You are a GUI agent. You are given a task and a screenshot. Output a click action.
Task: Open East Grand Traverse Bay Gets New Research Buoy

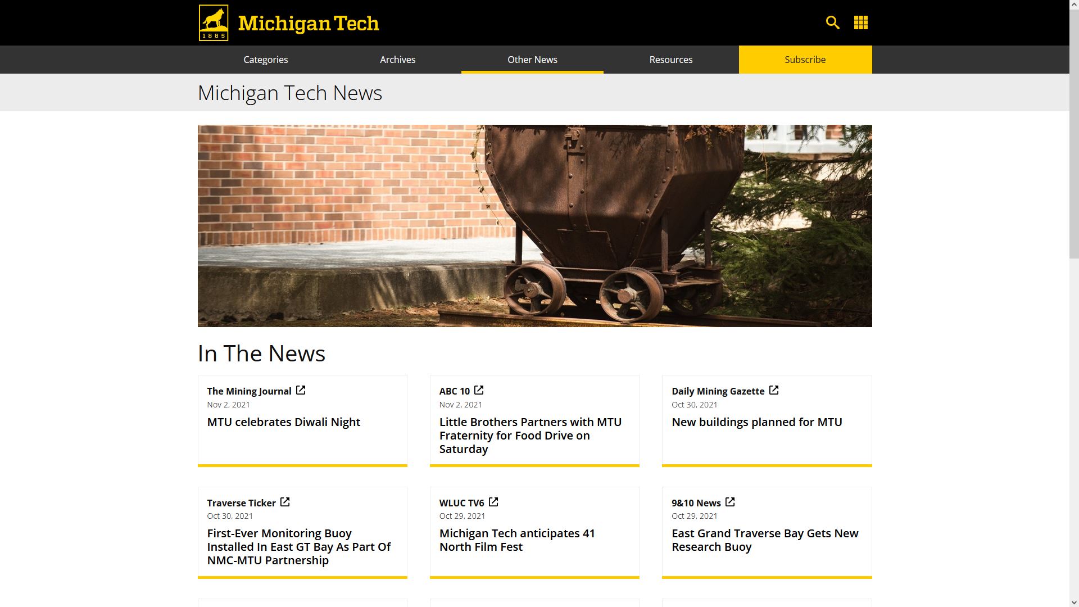[x=765, y=540]
